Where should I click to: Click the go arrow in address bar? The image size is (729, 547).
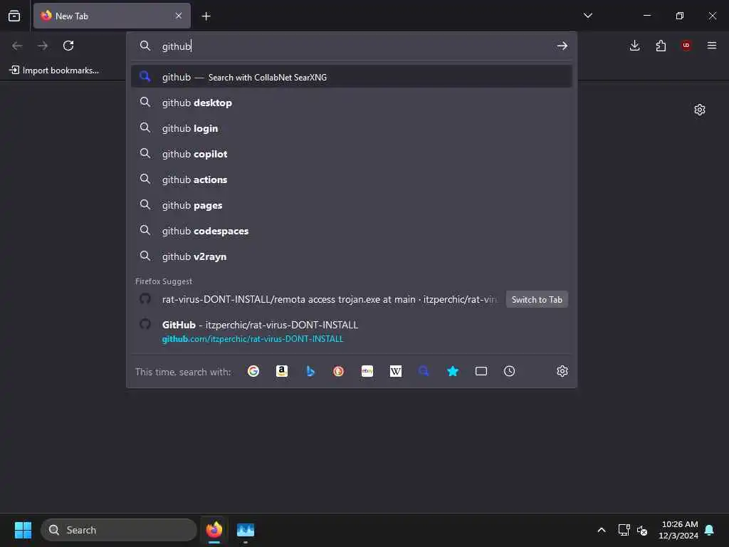562,46
